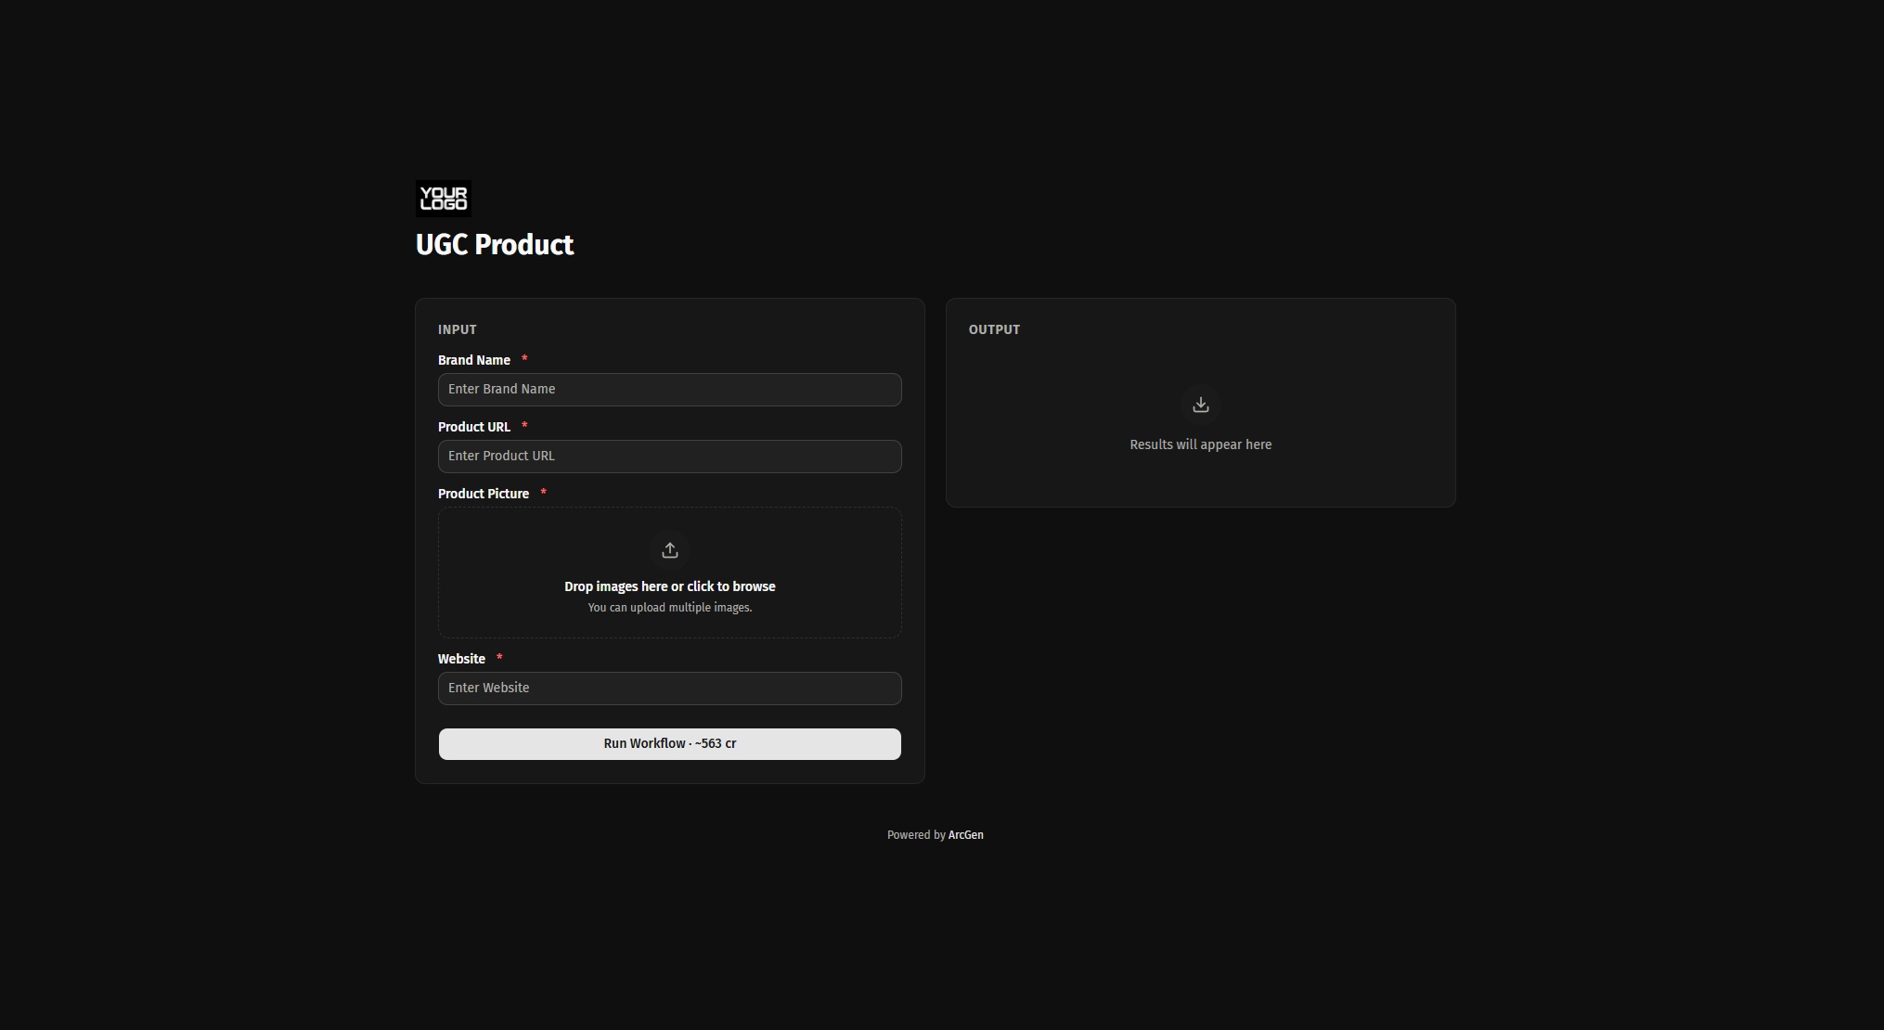
Task: Focus the Enter Brand Name field
Action: pyautogui.click(x=669, y=390)
